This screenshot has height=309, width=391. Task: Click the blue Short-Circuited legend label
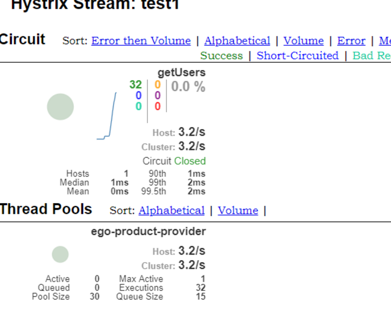point(297,55)
